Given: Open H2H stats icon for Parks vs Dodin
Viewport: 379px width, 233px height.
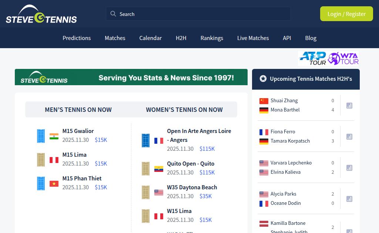Looking at the screenshot, I should pos(349,199).
